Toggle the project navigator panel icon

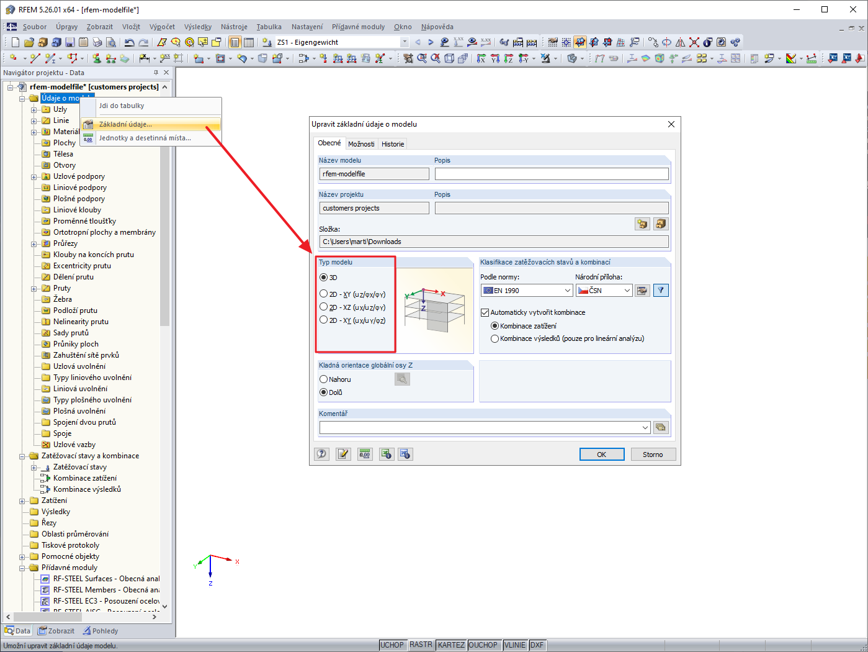point(235,42)
